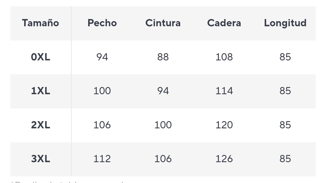Click the Cadera value 120
Screen dimensions: 326x183
point(224,125)
